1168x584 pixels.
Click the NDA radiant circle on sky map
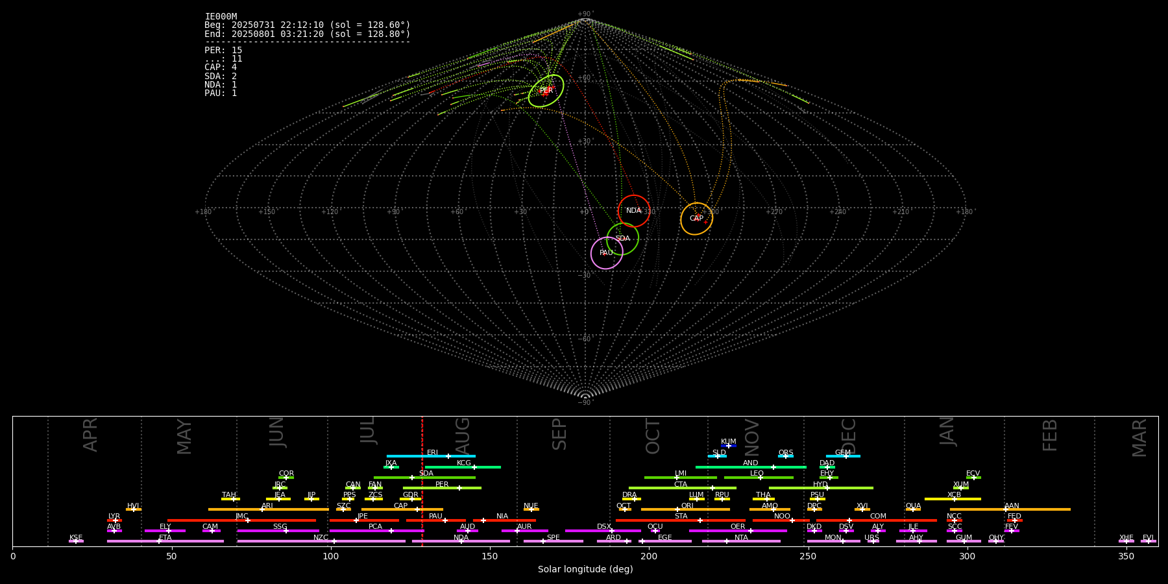pos(634,211)
